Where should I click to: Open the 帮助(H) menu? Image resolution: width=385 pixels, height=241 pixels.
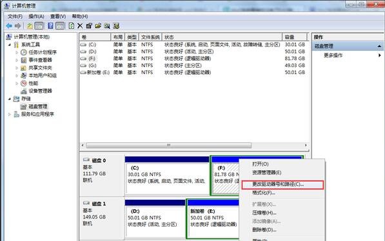pyautogui.click(x=80, y=17)
